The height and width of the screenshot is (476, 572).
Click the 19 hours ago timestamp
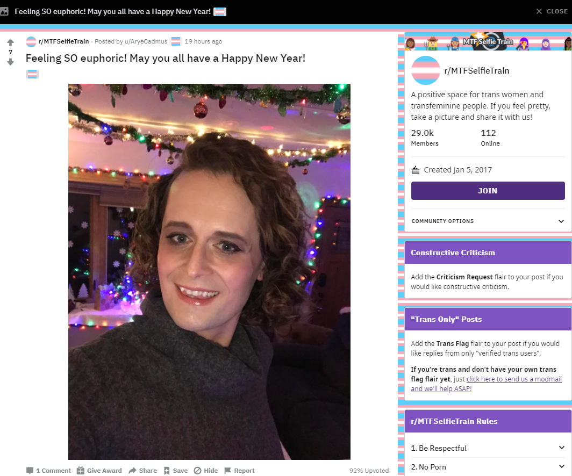pos(203,41)
